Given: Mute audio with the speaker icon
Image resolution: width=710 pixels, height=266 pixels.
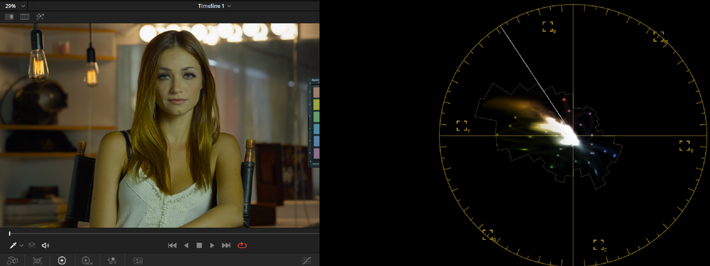Looking at the screenshot, I should point(45,245).
